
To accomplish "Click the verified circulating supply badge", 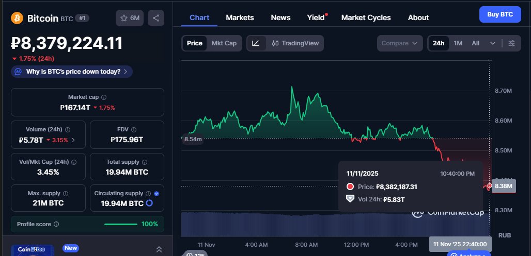I will [x=157, y=194].
